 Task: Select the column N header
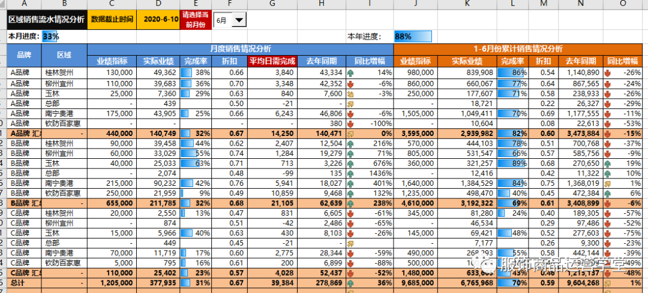pos(581,4)
